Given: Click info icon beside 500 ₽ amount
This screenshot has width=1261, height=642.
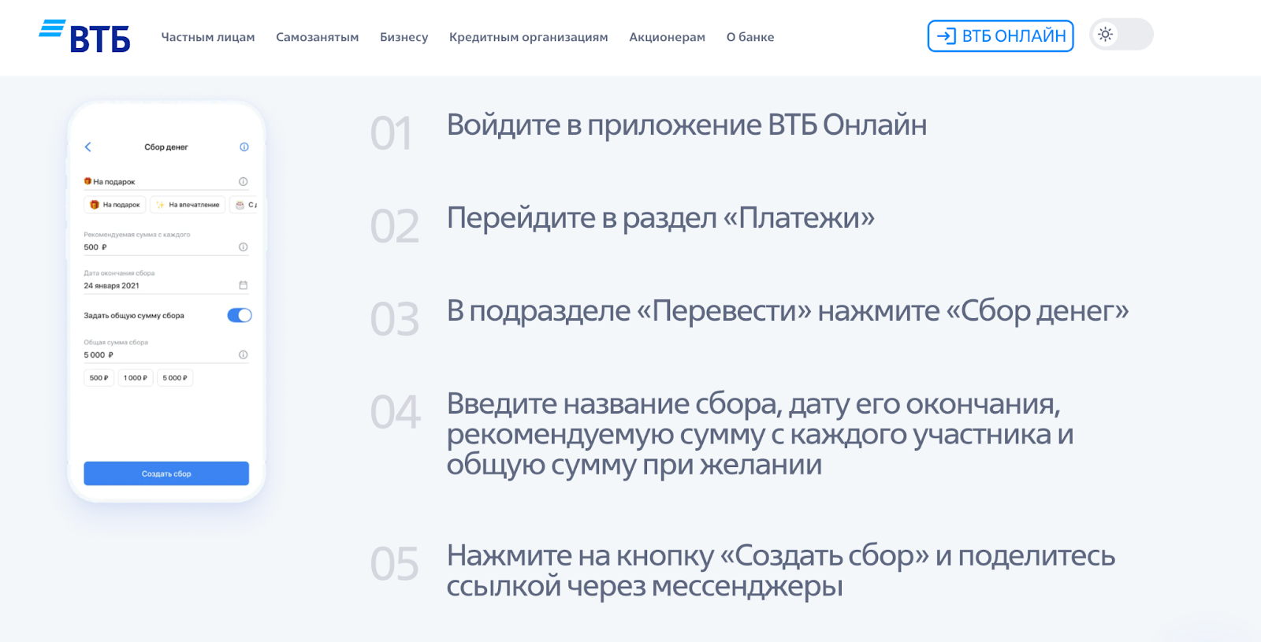Looking at the screenshot, I should point(243,247).
